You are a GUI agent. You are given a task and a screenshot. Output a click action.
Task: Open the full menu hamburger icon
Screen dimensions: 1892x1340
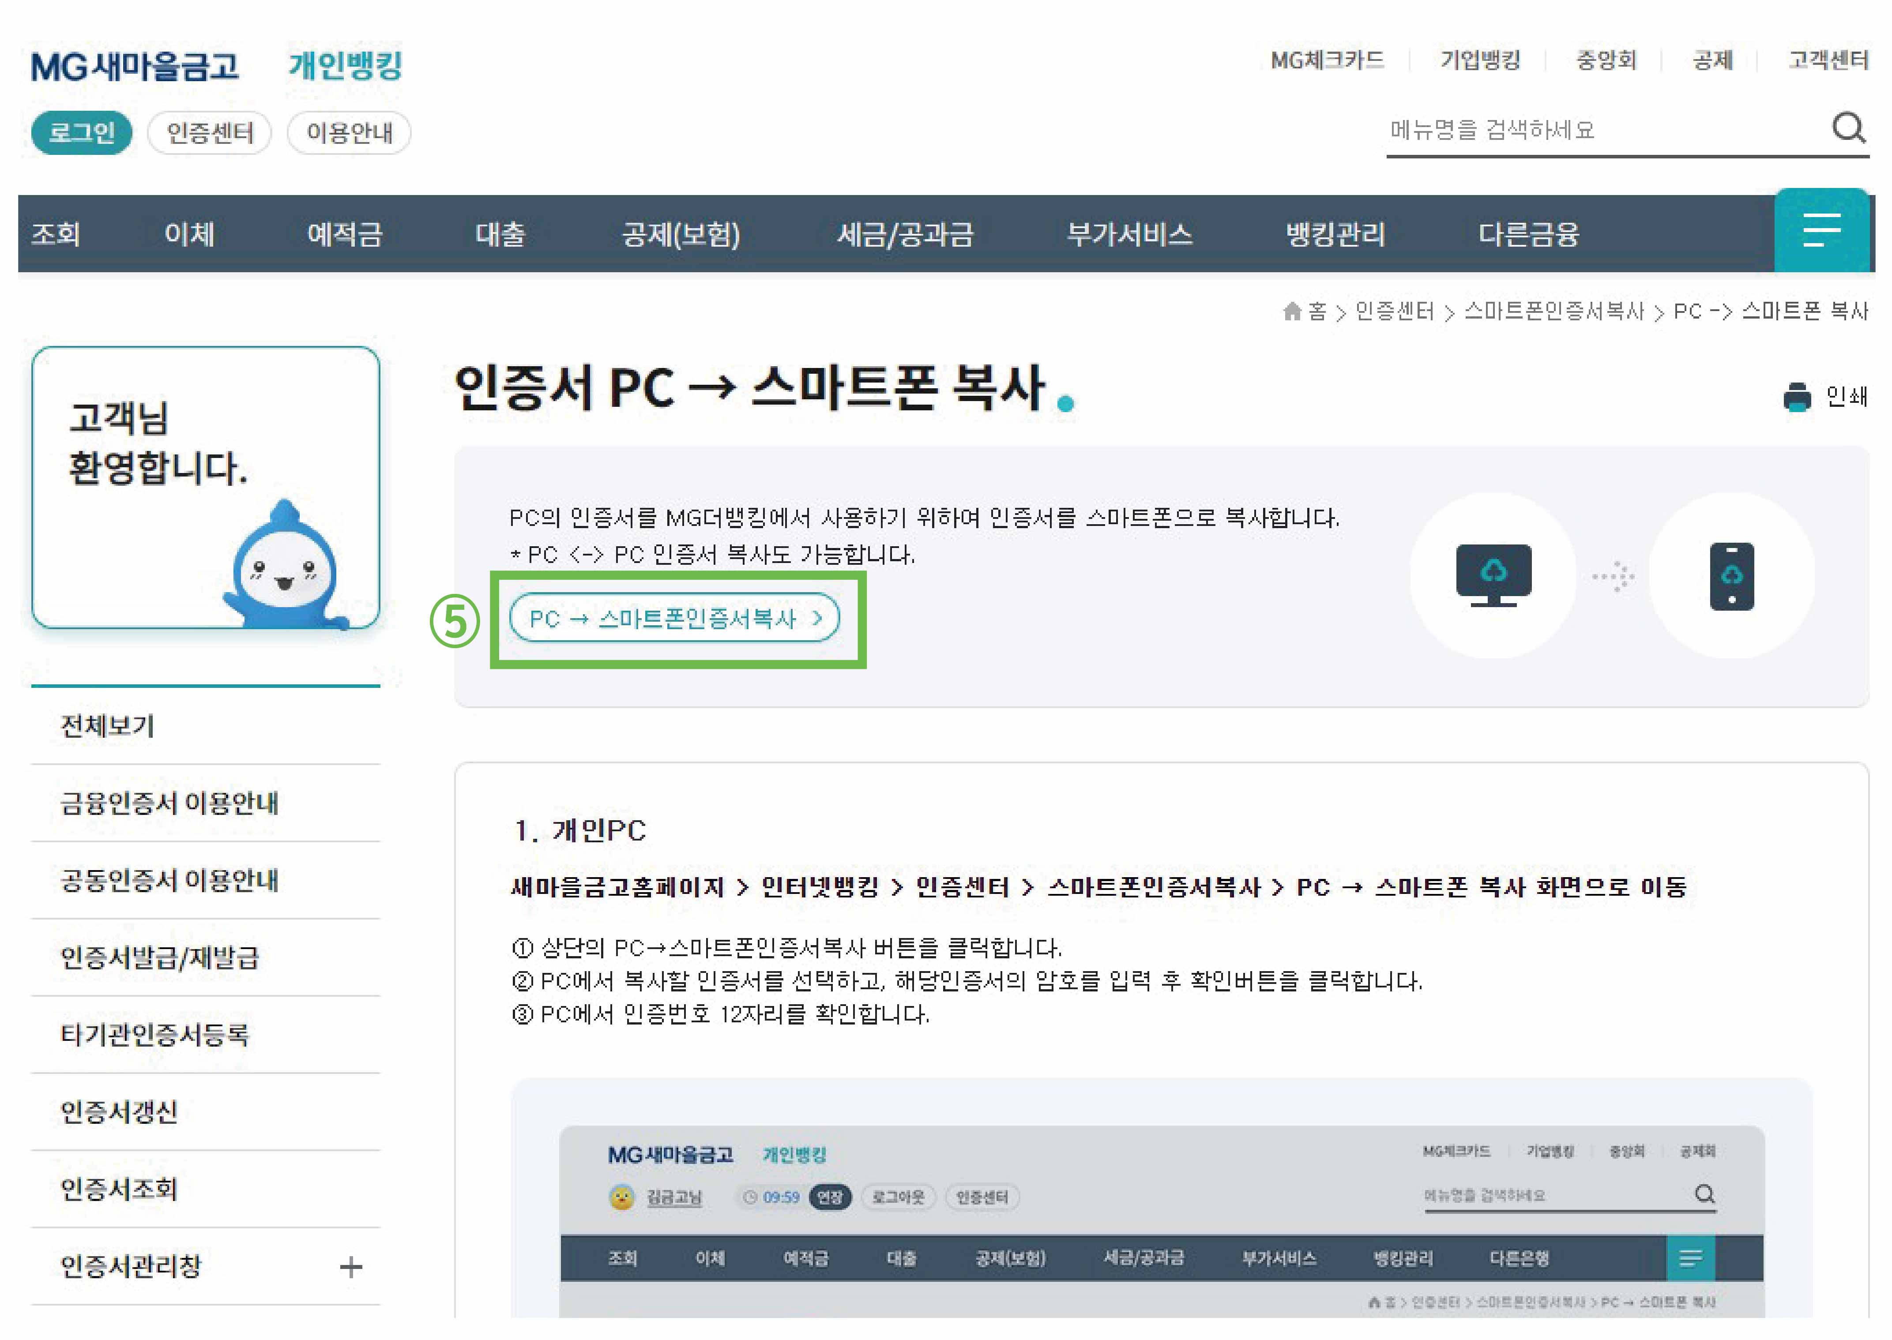pos(1821,230)
